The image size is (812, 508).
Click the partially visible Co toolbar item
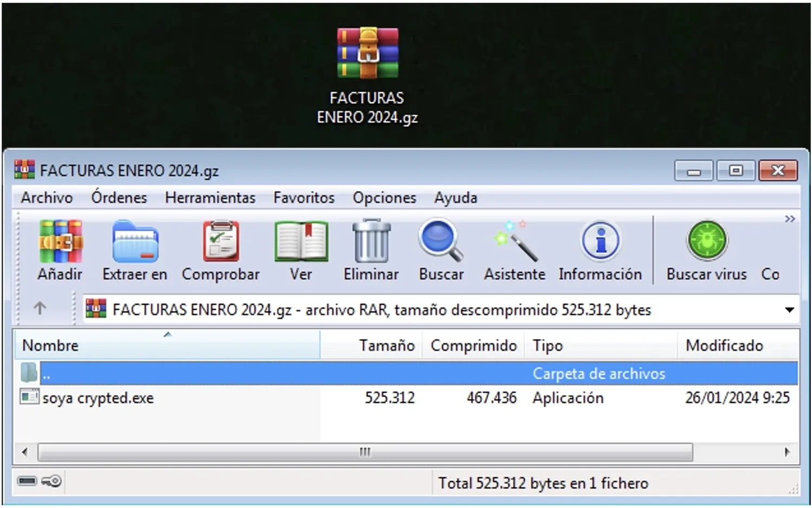pos(770,274)
